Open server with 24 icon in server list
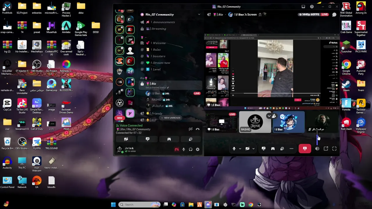Image resolution: width=372 pixels, height=209 pixels. point(130,71)
